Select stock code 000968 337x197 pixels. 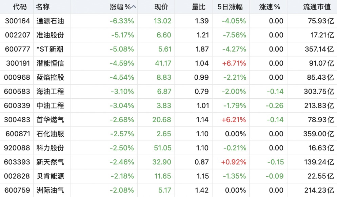click(17, 77)
